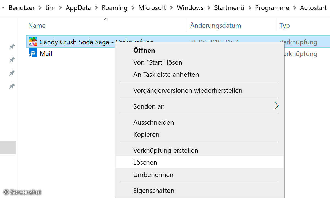Click the Candy Crush Soda Saga shortcut icon
This screenshot has height=198, width=330.
coord(33,42)
